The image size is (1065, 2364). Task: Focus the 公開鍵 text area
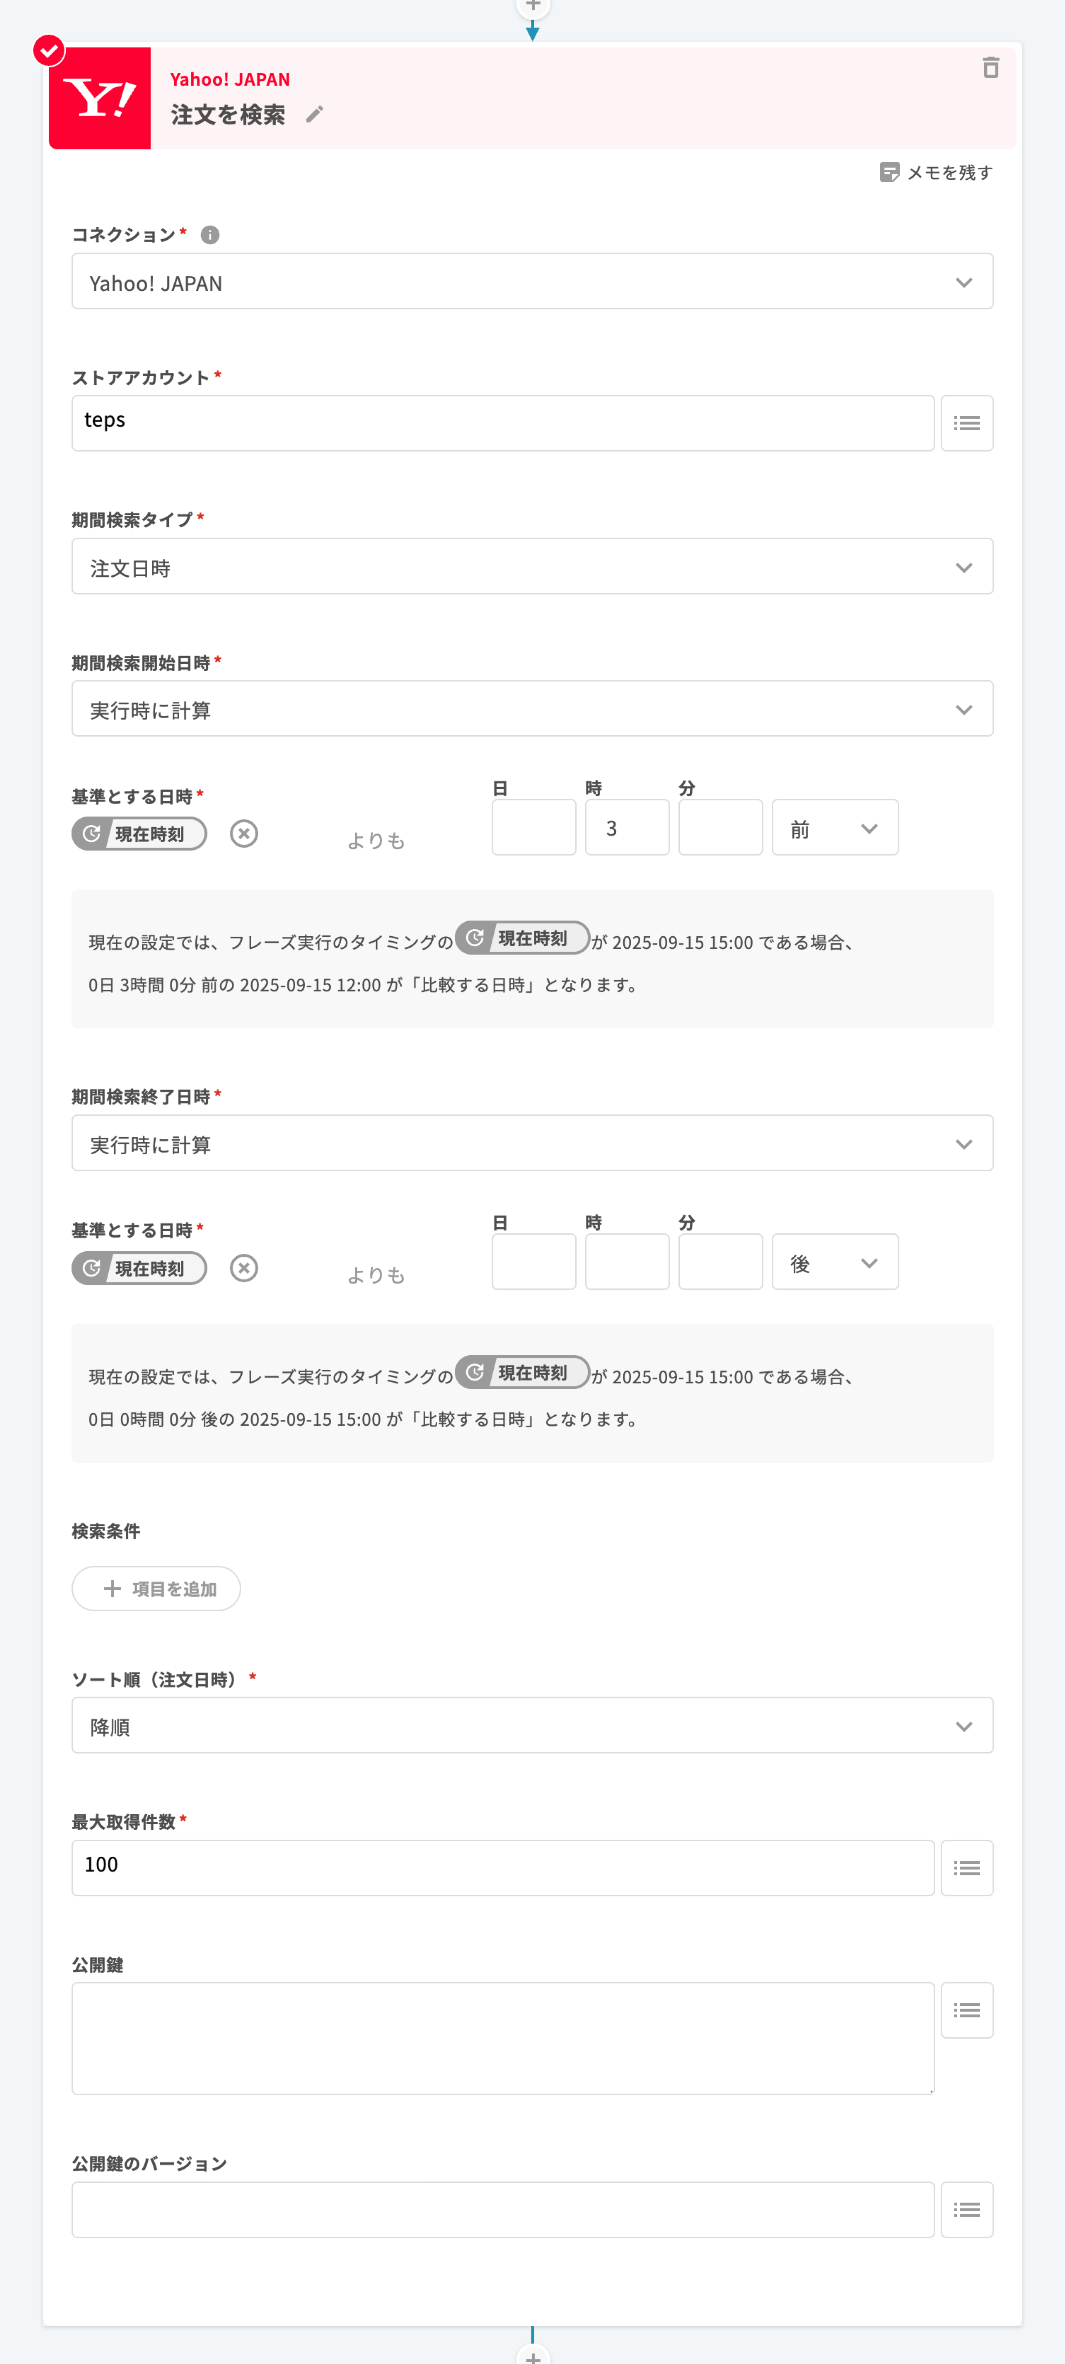tap(503, 2038)
